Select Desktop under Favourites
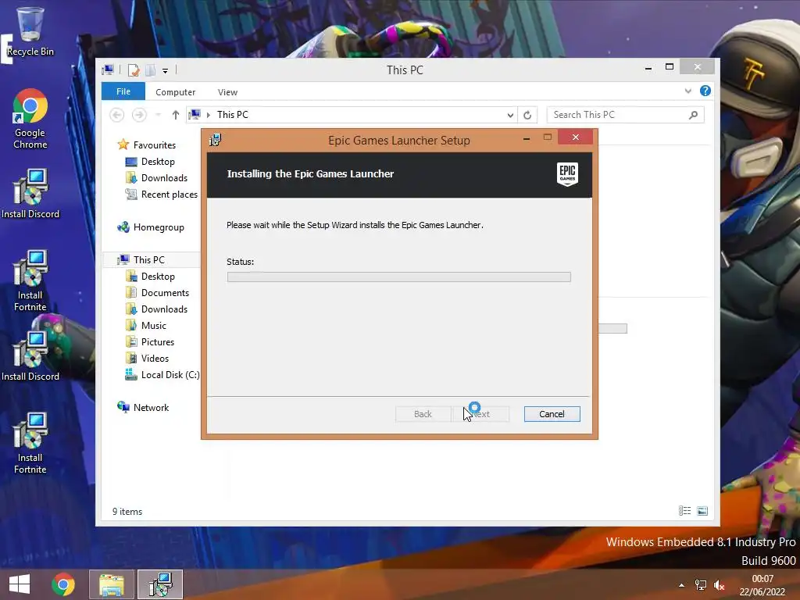The image size is (800, 600). click(x=150, y=162)
